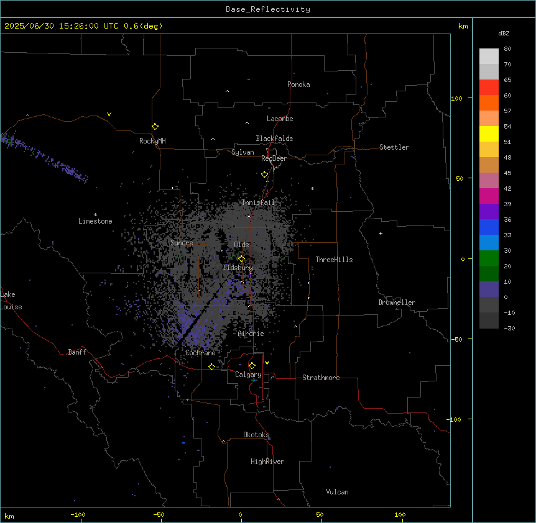Click the Olds label

click(x=241, y=245)
